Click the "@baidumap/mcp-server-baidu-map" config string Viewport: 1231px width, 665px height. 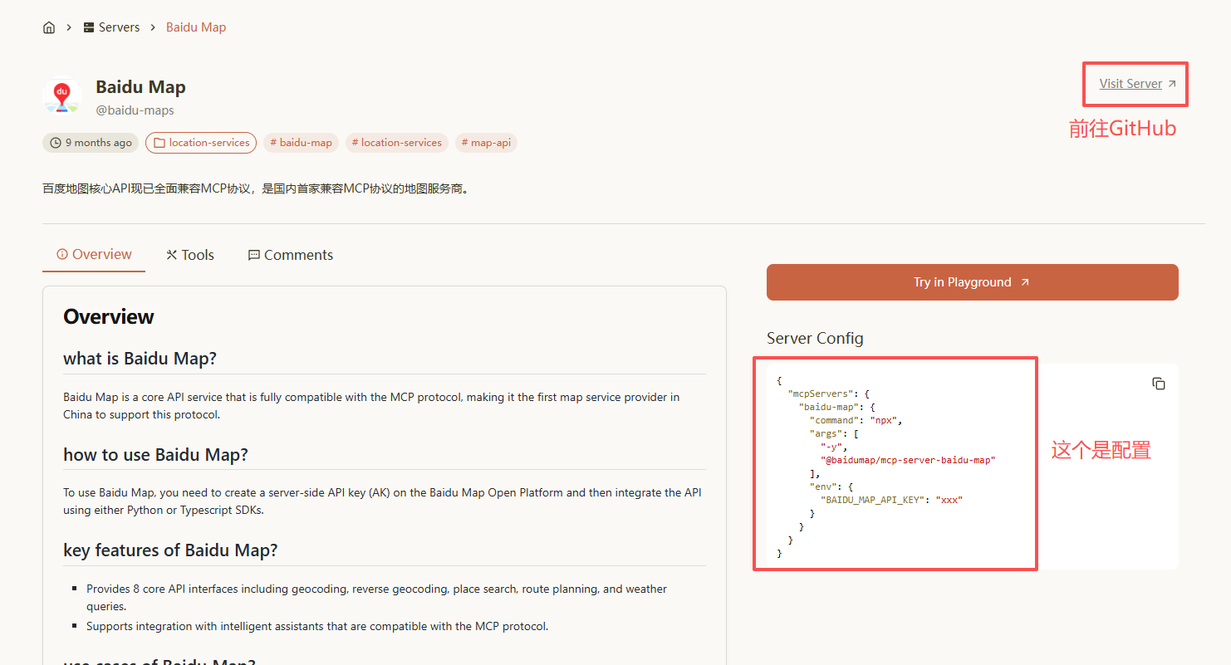coord(907,460)
